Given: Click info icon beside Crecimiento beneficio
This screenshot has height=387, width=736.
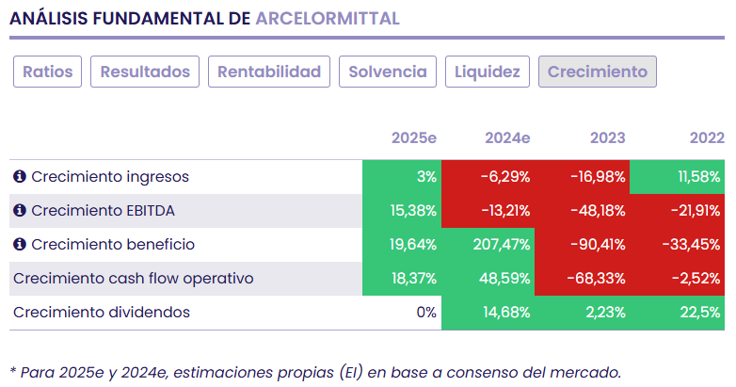Looking at the screenshot, I should (x=19, y=245).
